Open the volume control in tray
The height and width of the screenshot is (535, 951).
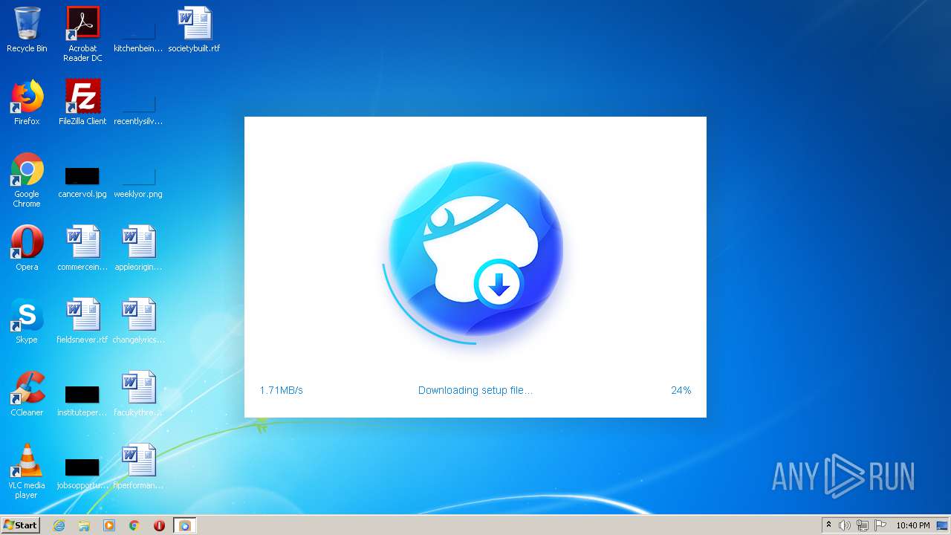coord(845,525)
